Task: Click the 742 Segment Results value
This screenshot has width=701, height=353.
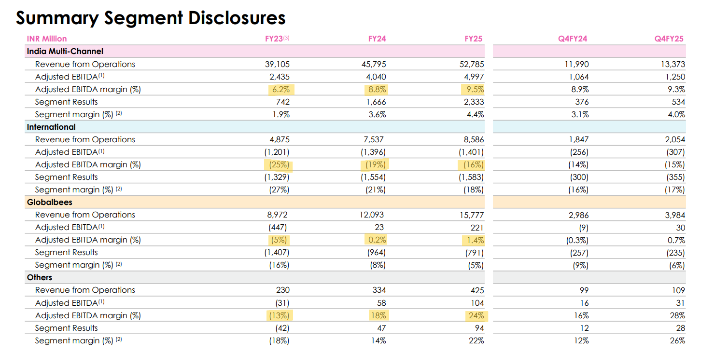Action: coord(283,102)
